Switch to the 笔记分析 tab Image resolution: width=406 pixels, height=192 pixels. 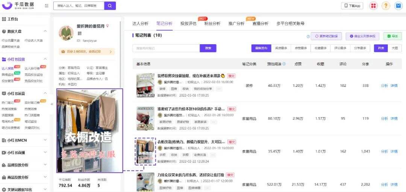point(164,24)
